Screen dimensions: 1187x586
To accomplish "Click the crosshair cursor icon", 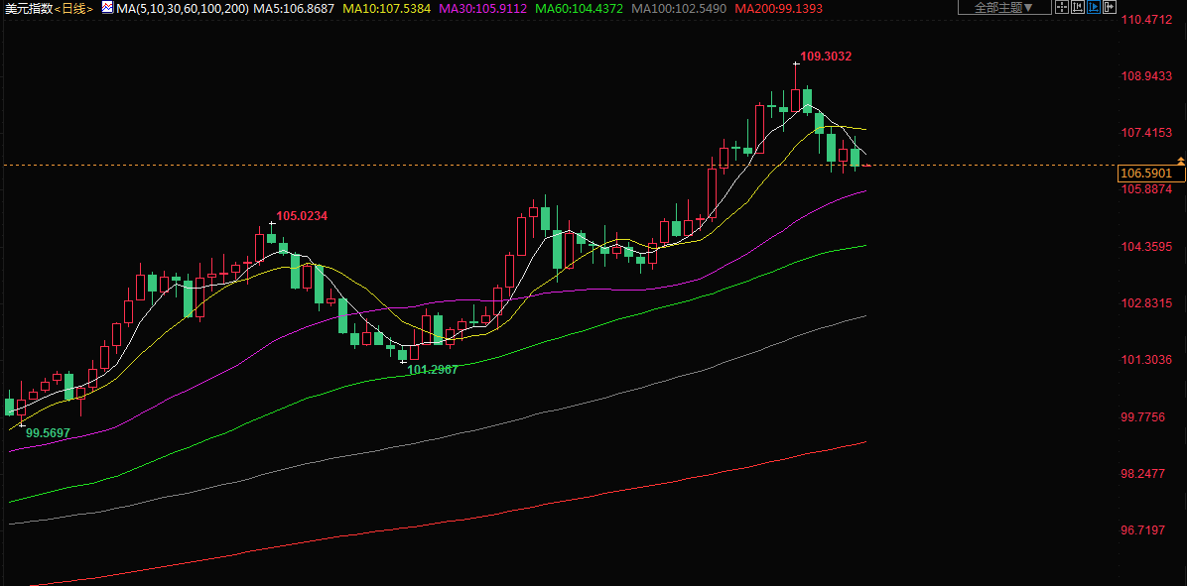I will [x=1061, y=8].
